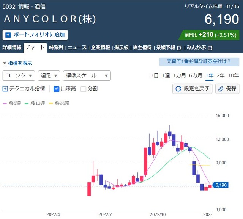Click the 2022/4 date axis label
This screenshot has height=219, width=243.
(53, 215)
